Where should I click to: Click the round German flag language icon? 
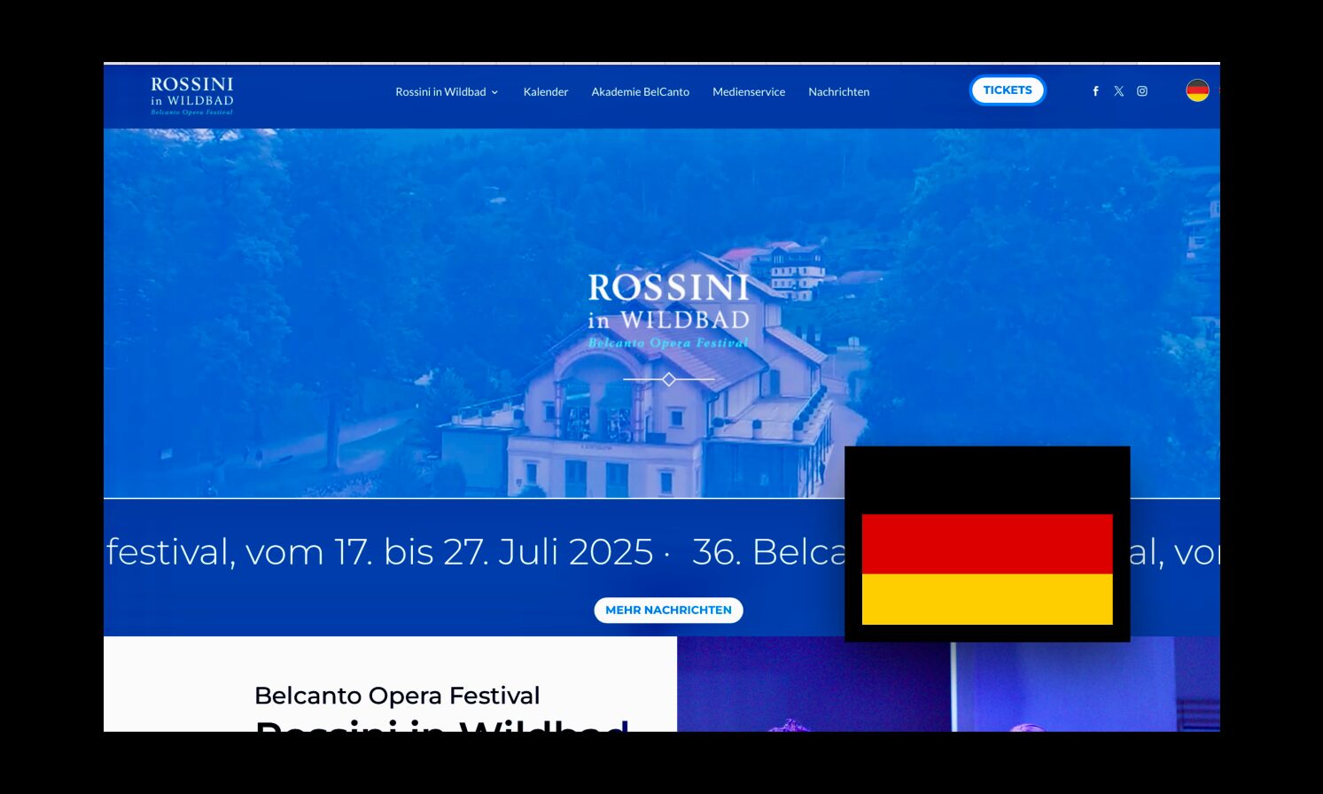tap(1197, 90)
